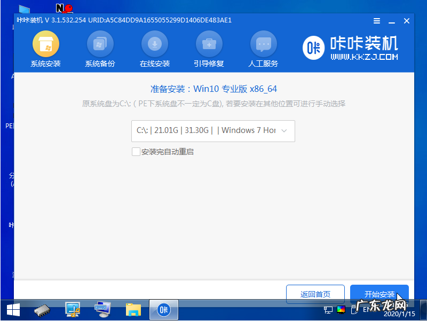Click the 返回首页 (Return Home) button
Viewport: 427px width, 321px height.
coord(315,294)
